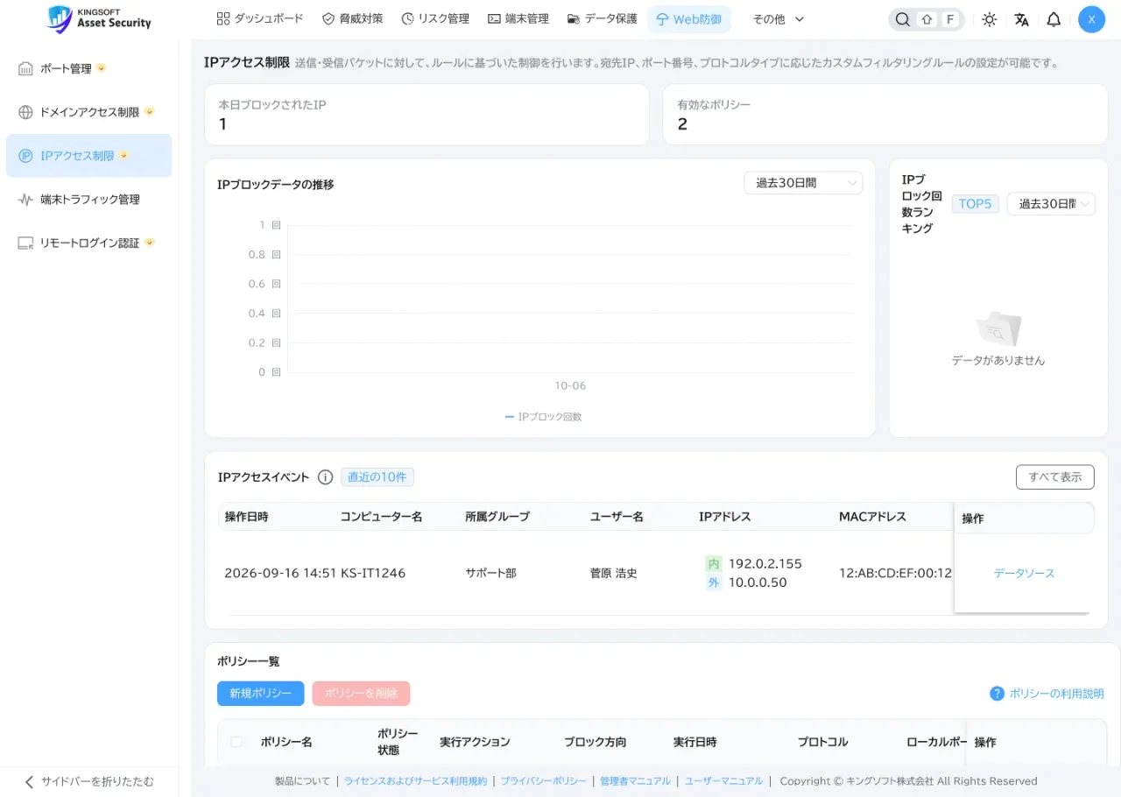The height and width of the screenshot is (797, 1121).
Task: Click the help icon next to ポリシーの利用説明
Action: tap(997, 694)
